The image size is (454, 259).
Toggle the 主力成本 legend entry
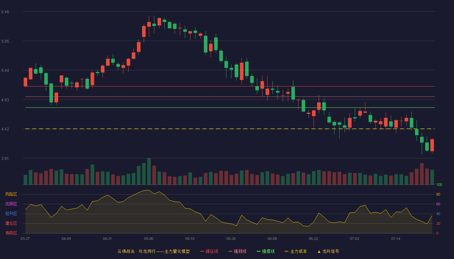tap(296, 251)
